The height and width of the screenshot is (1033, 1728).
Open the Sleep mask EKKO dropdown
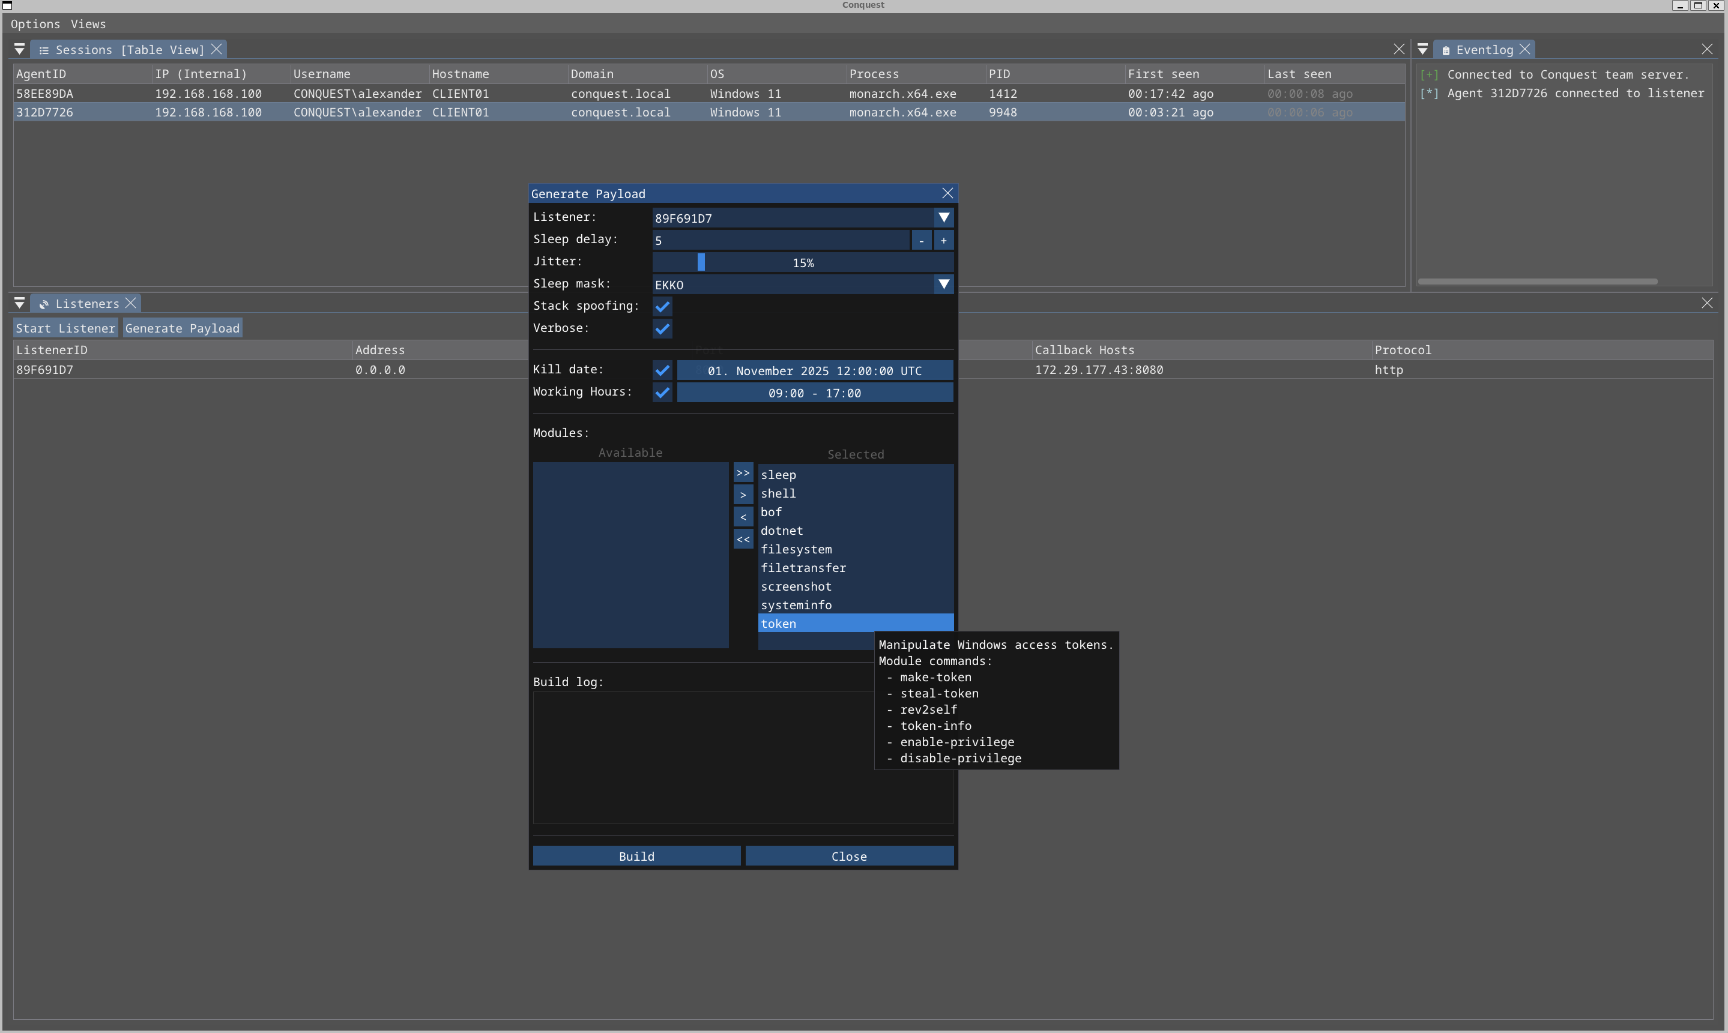pyautogui.click(x=943, y=284)
